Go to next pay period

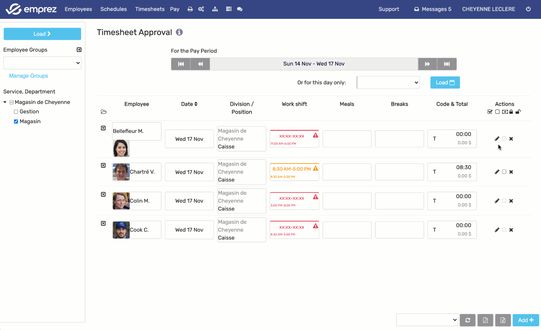coord(427,64)
